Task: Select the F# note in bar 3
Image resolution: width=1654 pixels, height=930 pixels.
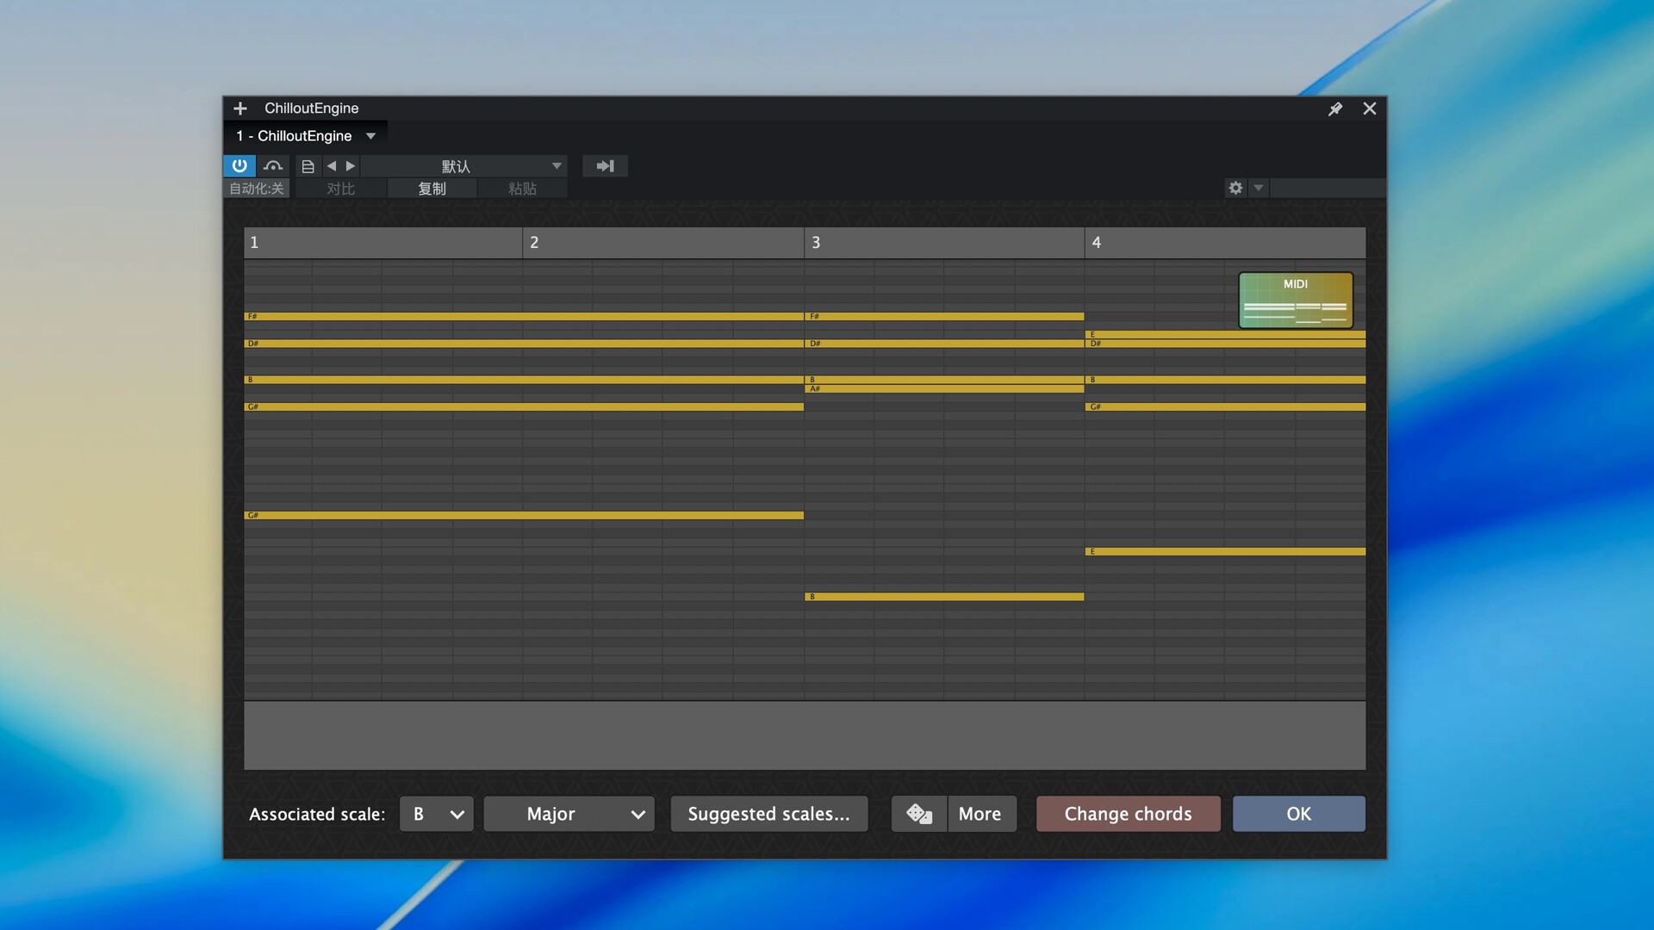Action: [x=944, y=316]
